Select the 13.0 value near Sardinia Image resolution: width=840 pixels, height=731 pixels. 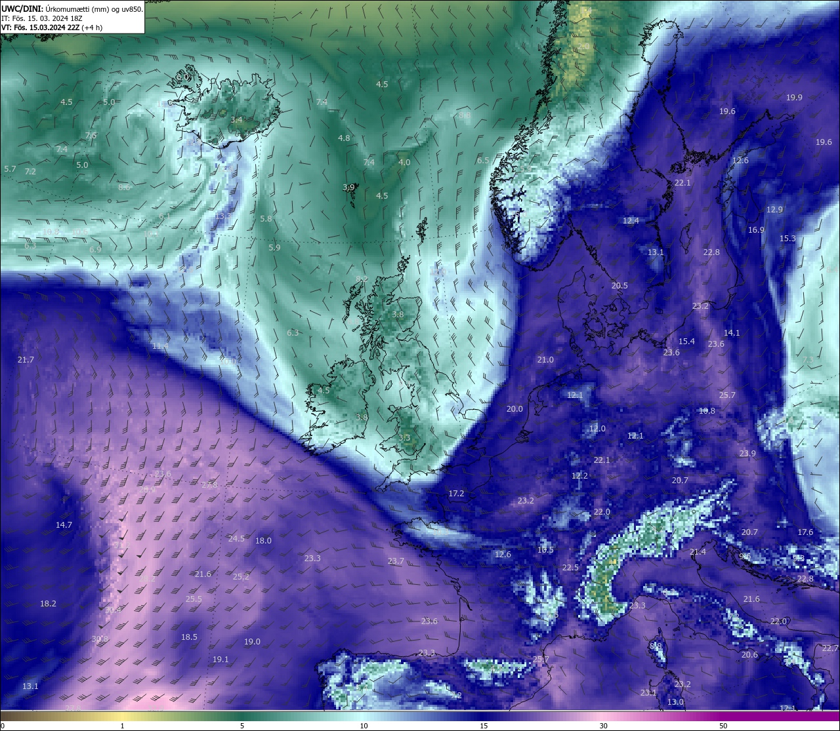point(675,702)
